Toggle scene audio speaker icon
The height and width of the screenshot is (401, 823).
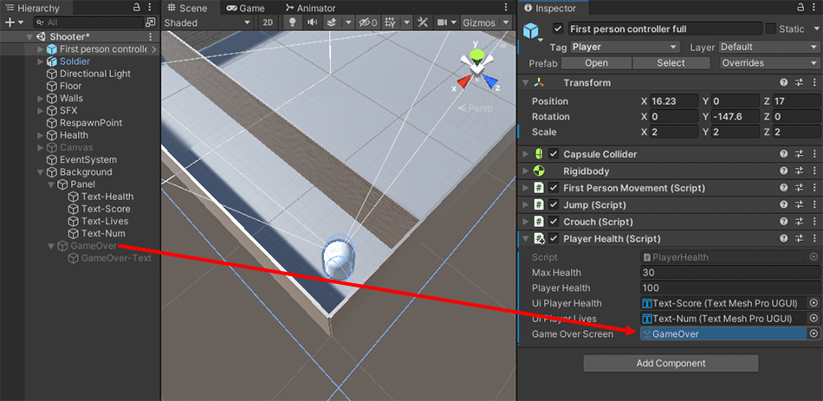[x=312, y=23]
